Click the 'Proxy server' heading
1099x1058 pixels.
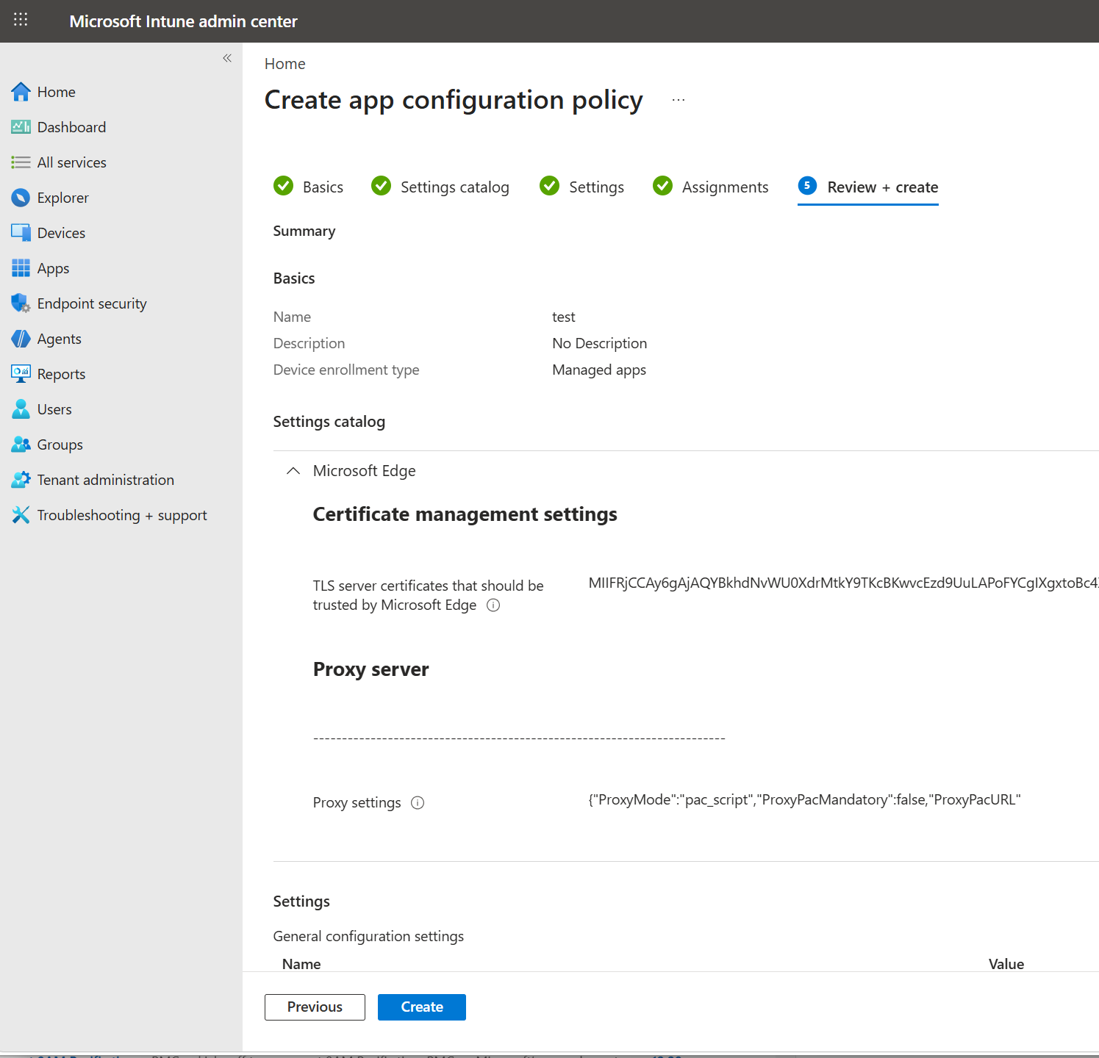point(370,669)
